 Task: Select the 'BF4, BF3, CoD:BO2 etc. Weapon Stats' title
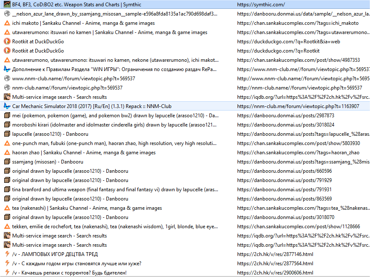pos(77,5)
